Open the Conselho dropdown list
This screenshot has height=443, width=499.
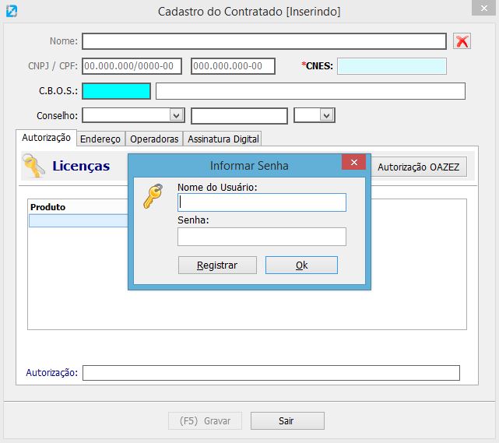pos(176,115)
